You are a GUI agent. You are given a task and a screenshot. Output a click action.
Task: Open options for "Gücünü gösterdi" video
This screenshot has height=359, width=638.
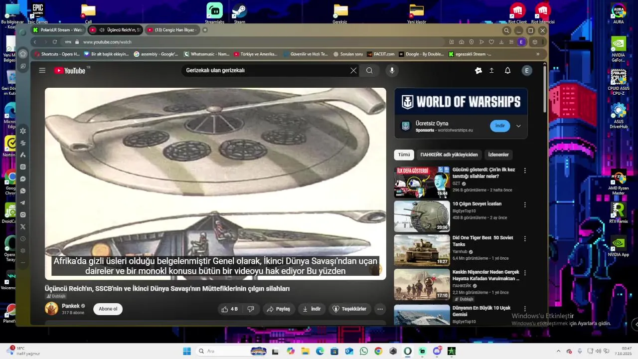click(x=525, y=171)
